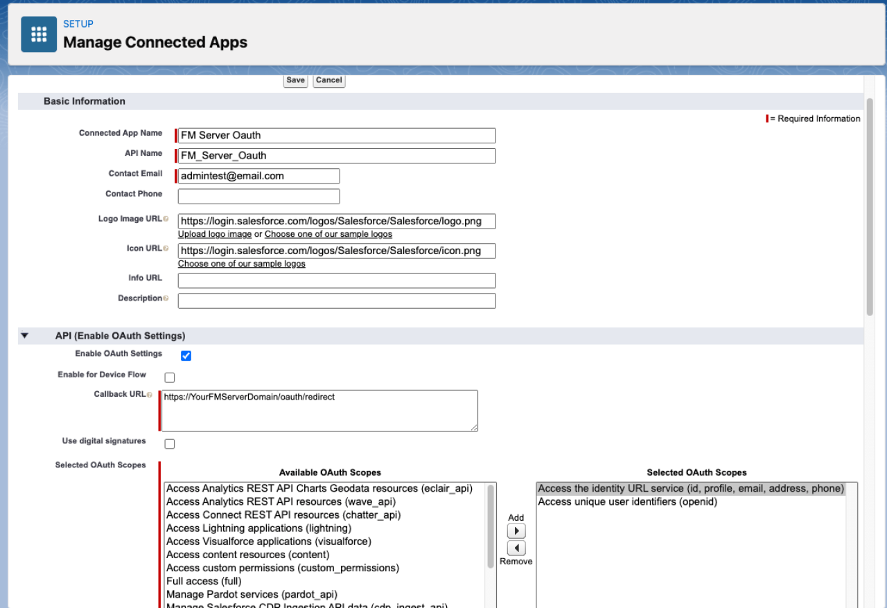Check Use digital signatures checkbox
Viewport: 887px width, 608px height.
pos(170,444)
